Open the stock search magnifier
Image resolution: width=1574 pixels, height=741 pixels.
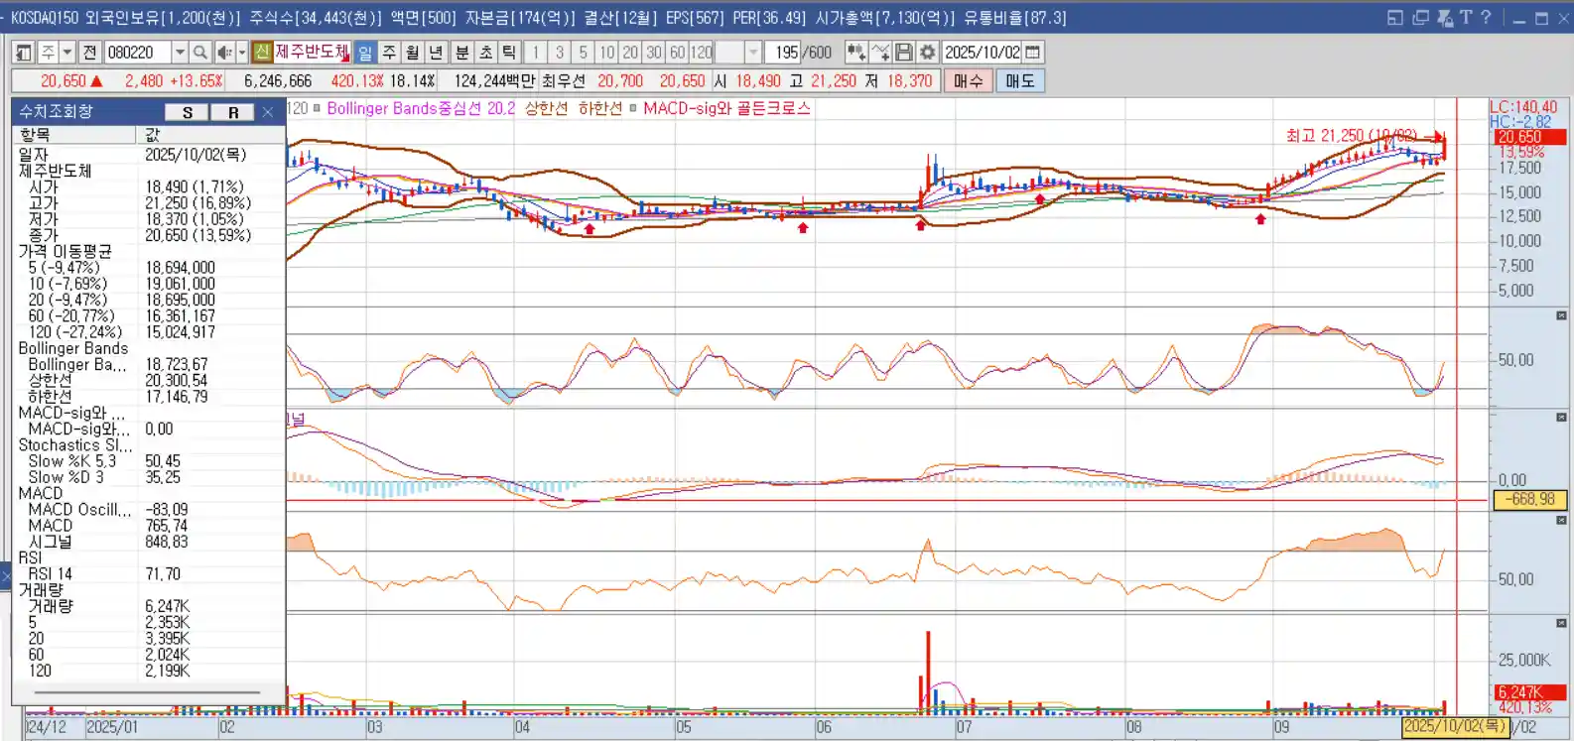click(199, 52)
